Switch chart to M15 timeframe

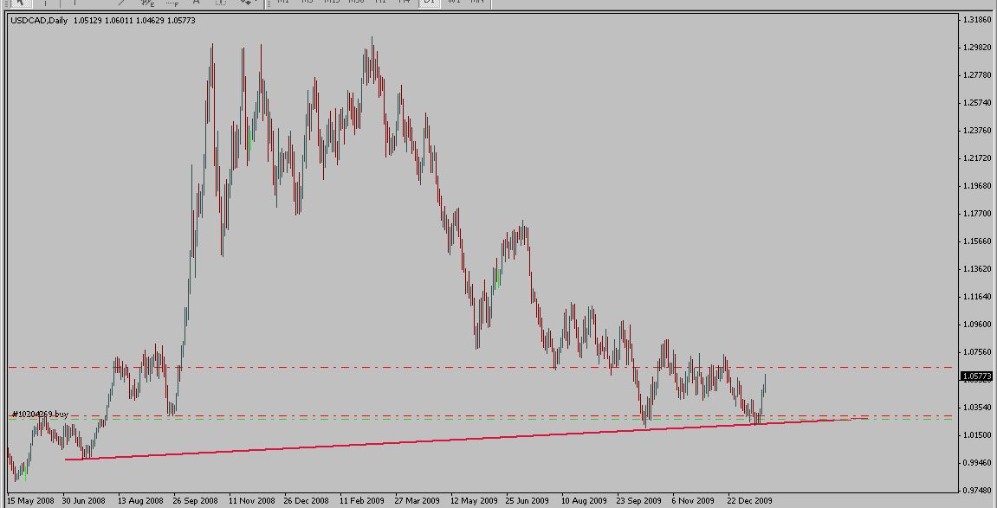tap(332, 3)
